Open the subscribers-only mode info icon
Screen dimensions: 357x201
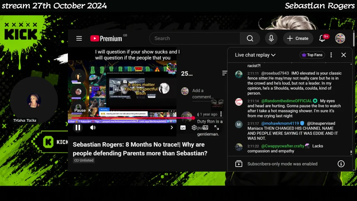click(341, 164)
